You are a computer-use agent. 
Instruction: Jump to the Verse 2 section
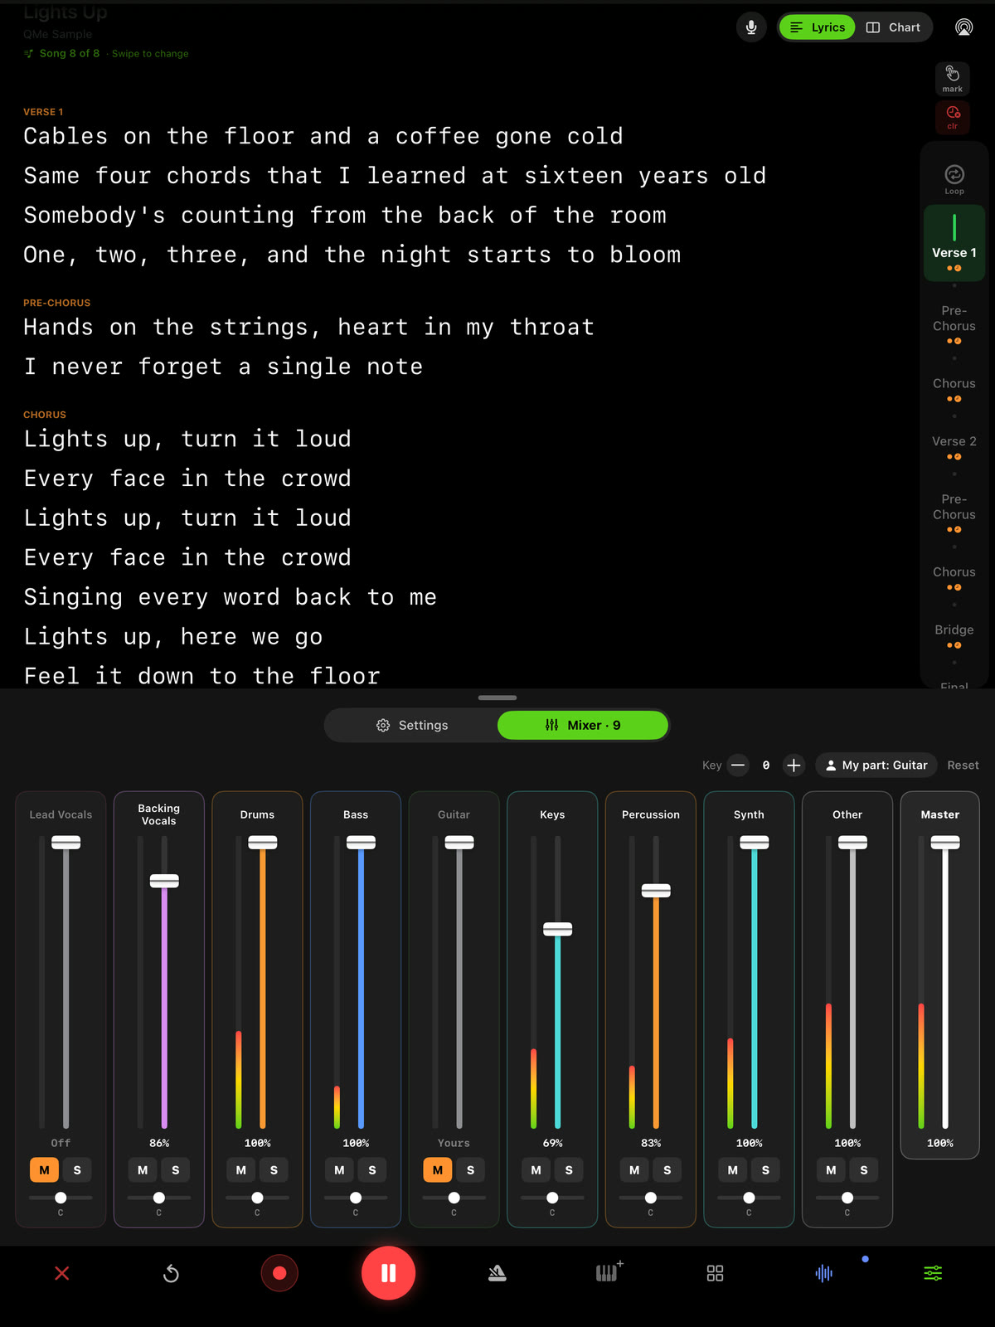click(954, 446)
